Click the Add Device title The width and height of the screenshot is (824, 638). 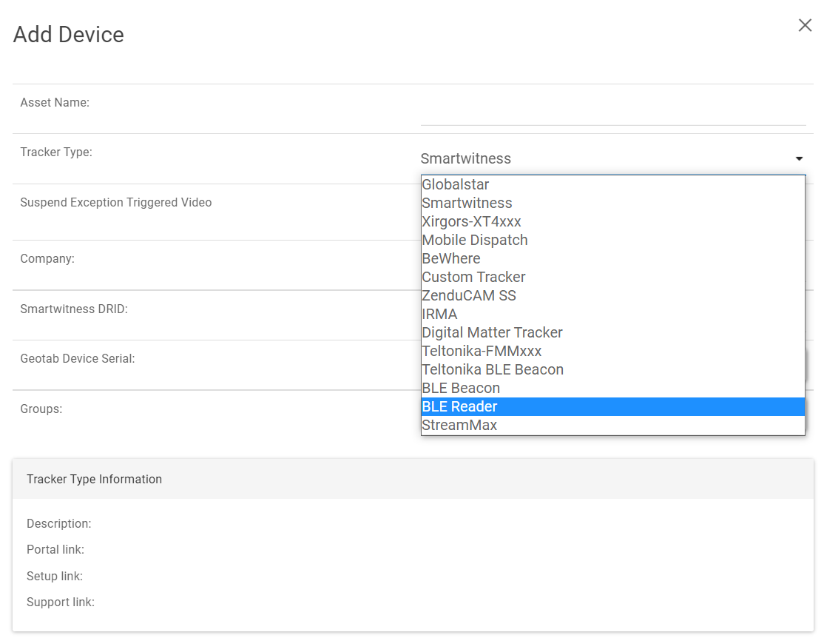tap(68, 35)
